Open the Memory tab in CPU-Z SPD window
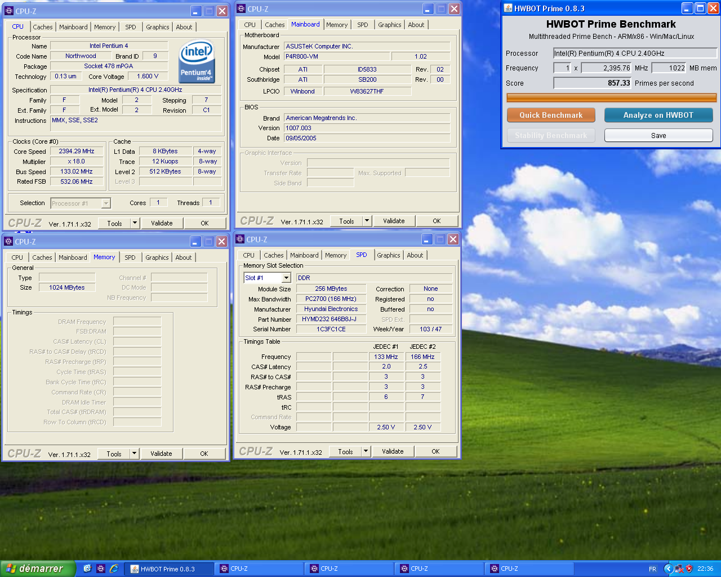Viewport: 721px width, 577px height. 336,255
